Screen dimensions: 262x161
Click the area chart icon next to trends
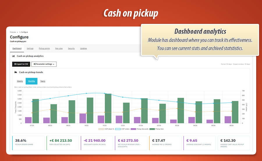point(16,72)
